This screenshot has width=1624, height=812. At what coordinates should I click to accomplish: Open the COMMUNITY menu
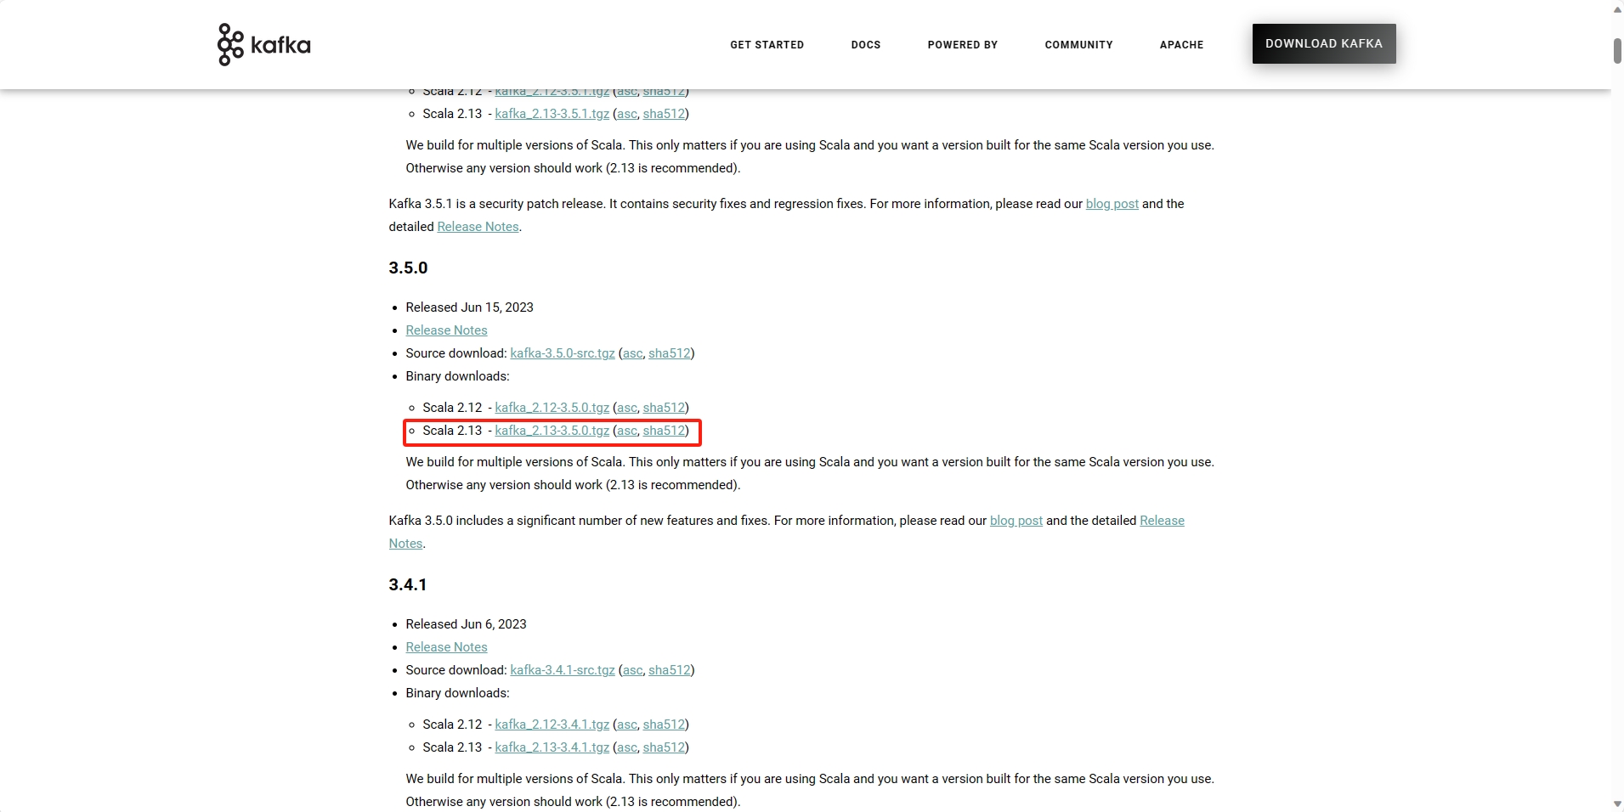(x=1078, y=44)
